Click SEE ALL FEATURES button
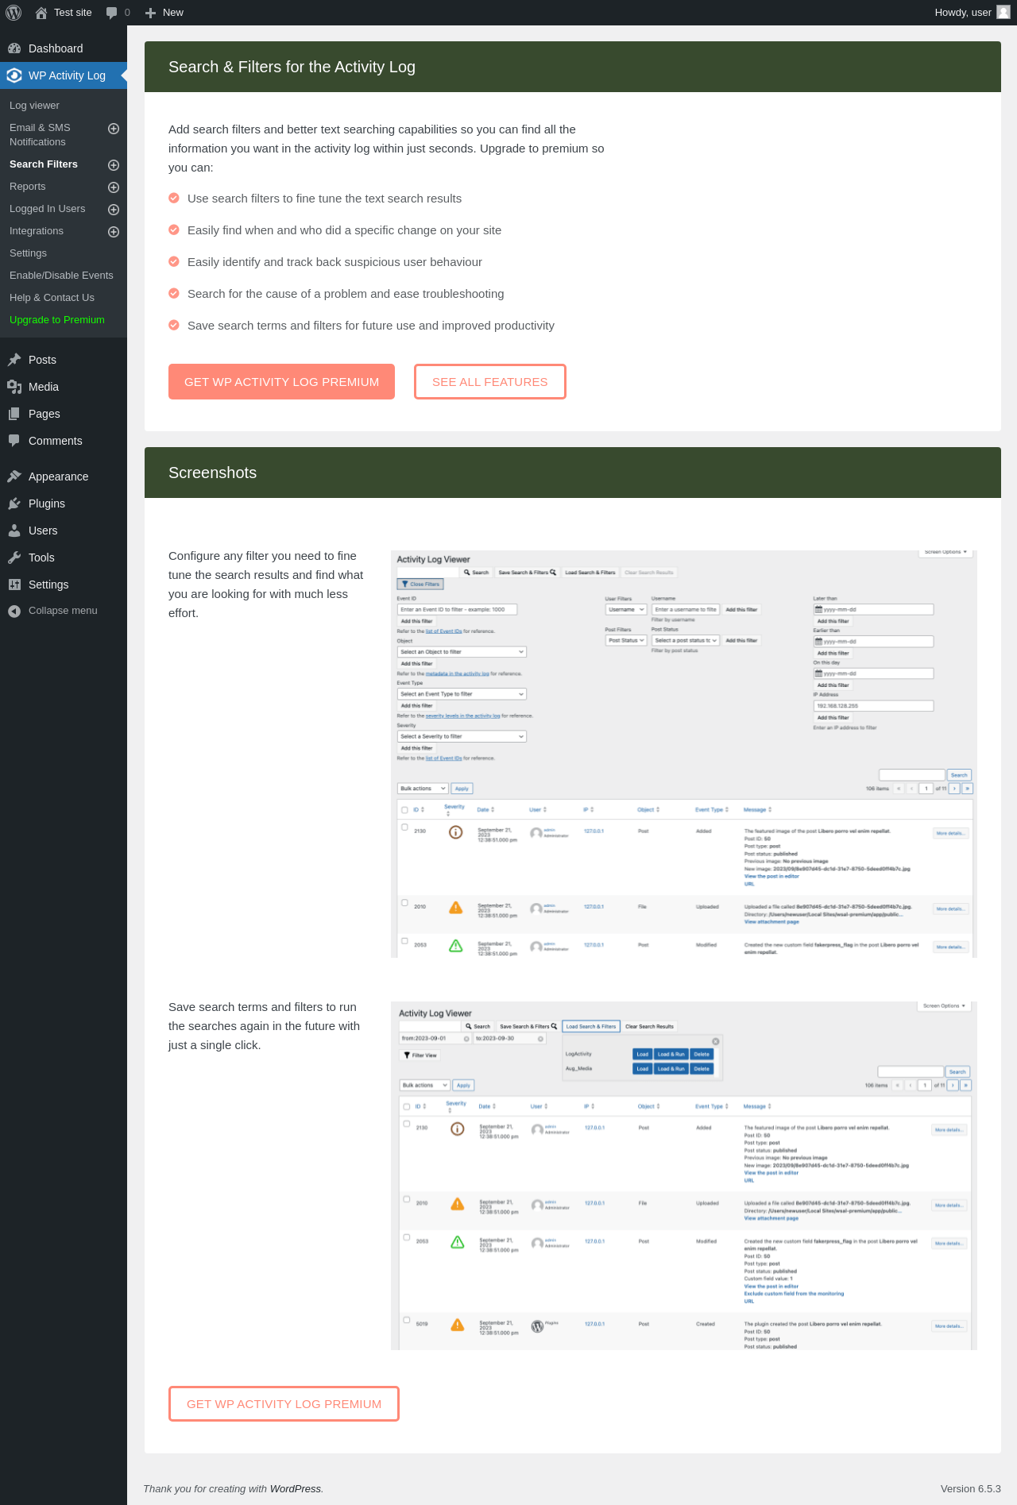The height and width of the screenshot is (1505, 1017). (490, 382)
